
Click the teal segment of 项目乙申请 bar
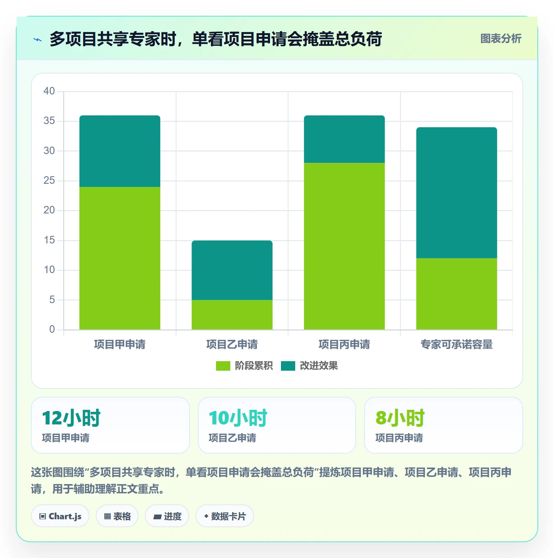coord(232,270)
